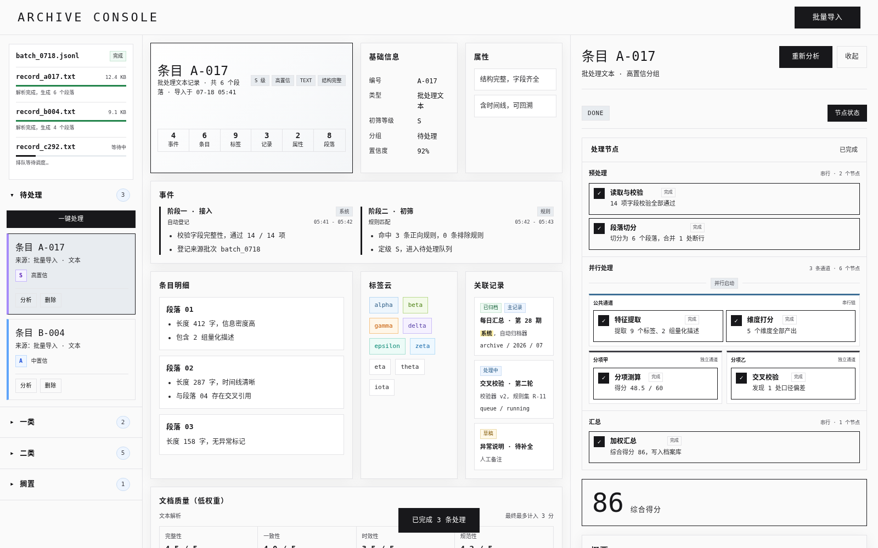Click the 记录 count stat
Viewport: 878px width, 548px height.
point(267,140)
